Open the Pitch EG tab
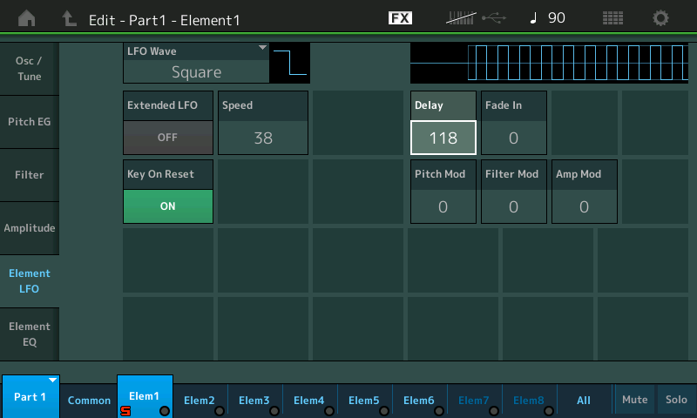This screenshot has width=697, height=418. point(30,122)
